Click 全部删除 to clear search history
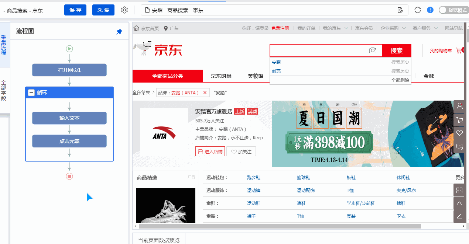Viewport: 469px width, 244px height. (400, 80)
